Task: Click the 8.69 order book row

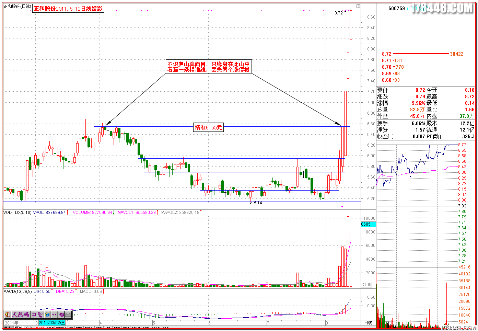Action: [391, 73]
